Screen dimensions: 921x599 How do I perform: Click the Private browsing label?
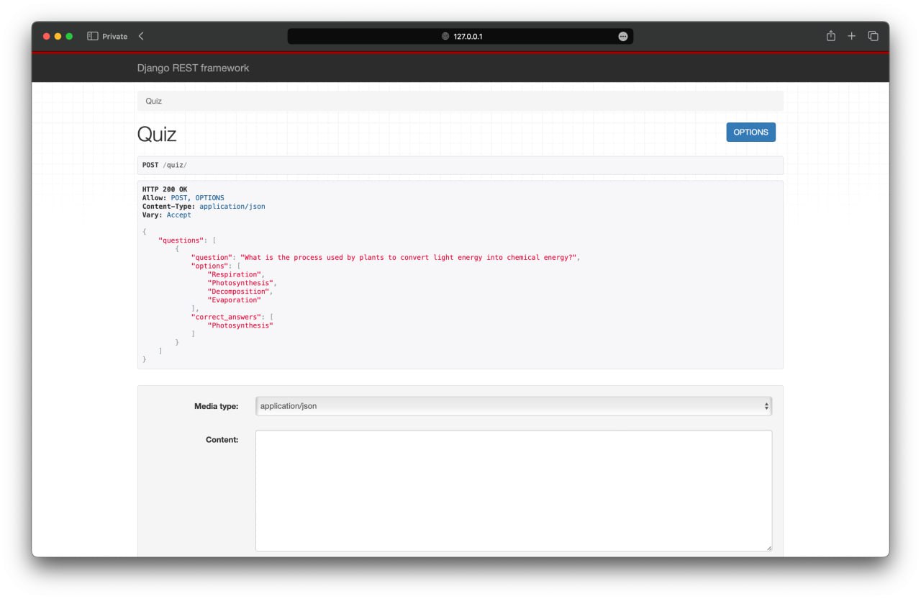114,36
